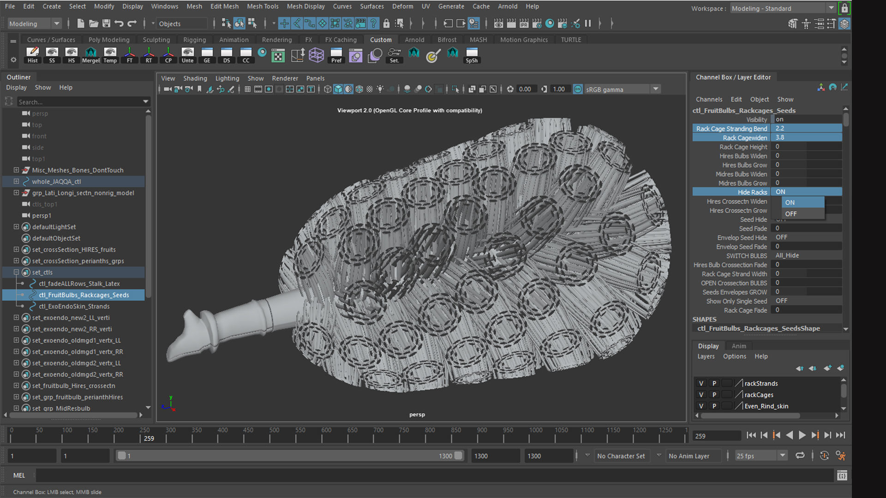
Task: Click the Undo arrow icon
Action: [119, 24]
